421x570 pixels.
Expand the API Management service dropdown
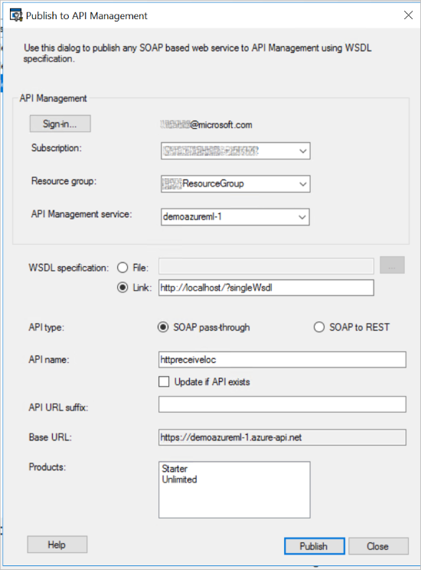click(x=235, y=216)
